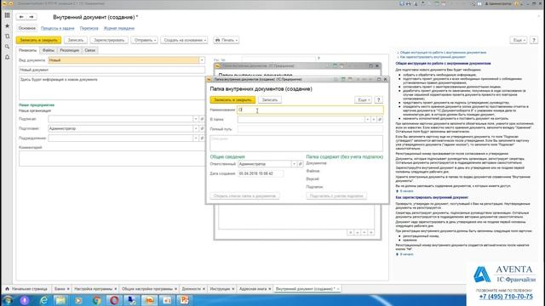545x306 pixels.
Task: Expand Подписал dropdown arrow
Action: point(196,119)
